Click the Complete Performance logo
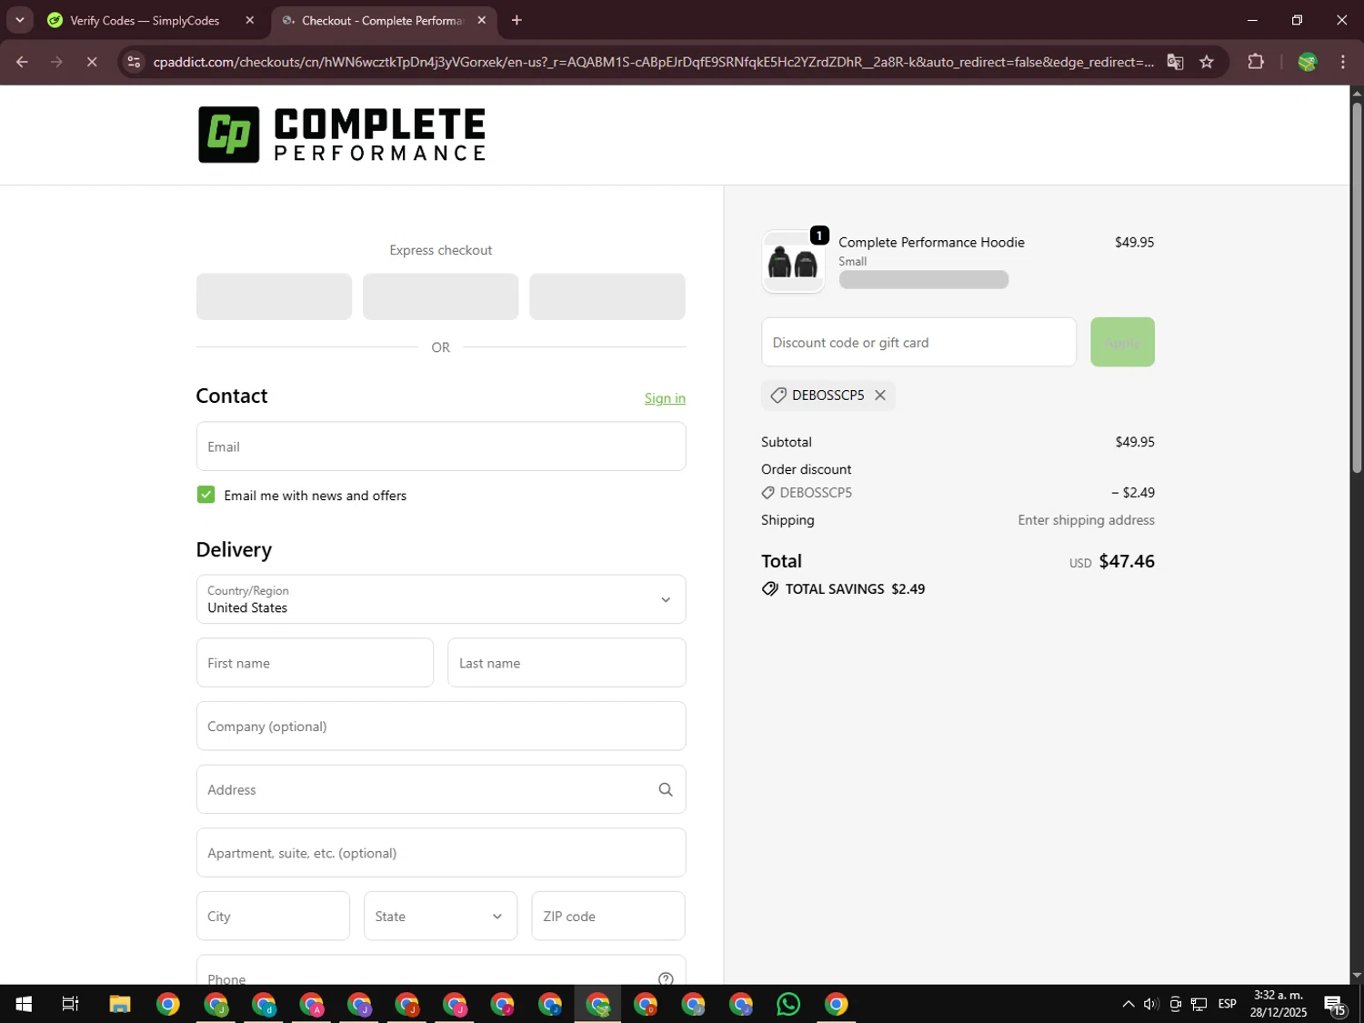1364x1023 pixels. tap(342, 135)
